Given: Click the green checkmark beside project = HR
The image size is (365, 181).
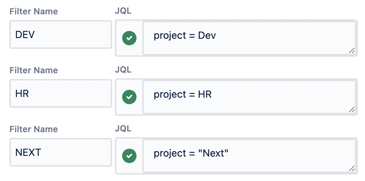Looking at the screenshot, I should click(x=129, y=97).
